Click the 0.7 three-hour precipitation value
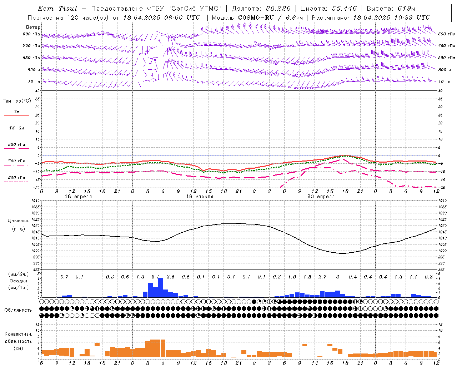The image size is (457, 366). point(64,277)
